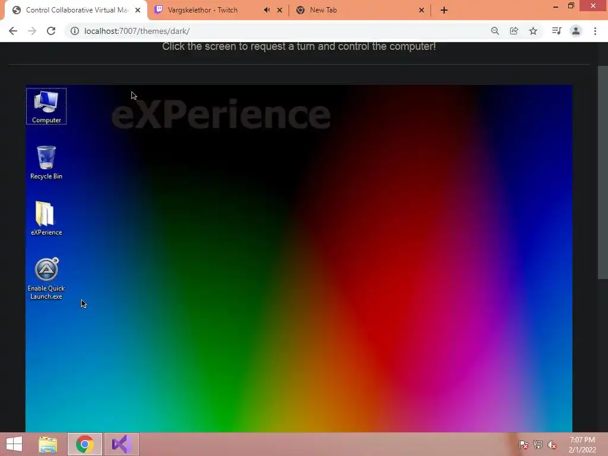The width and height of the screenshot is (608, 456).
Task: View site information icon in address bar
Action: (74, 31)
